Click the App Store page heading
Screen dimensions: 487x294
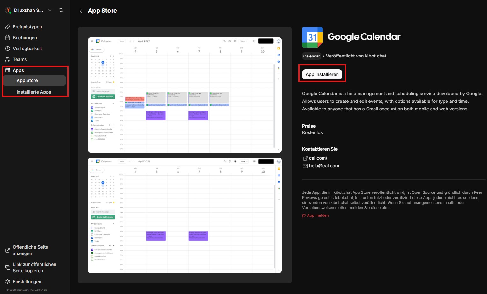[x=102, y=11]
